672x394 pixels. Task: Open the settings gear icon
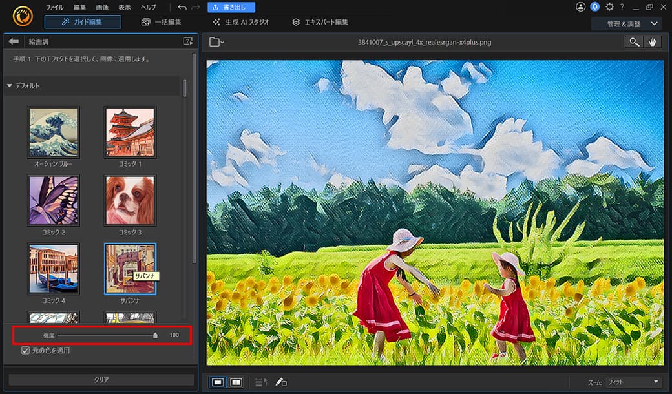tap(609, 7)
